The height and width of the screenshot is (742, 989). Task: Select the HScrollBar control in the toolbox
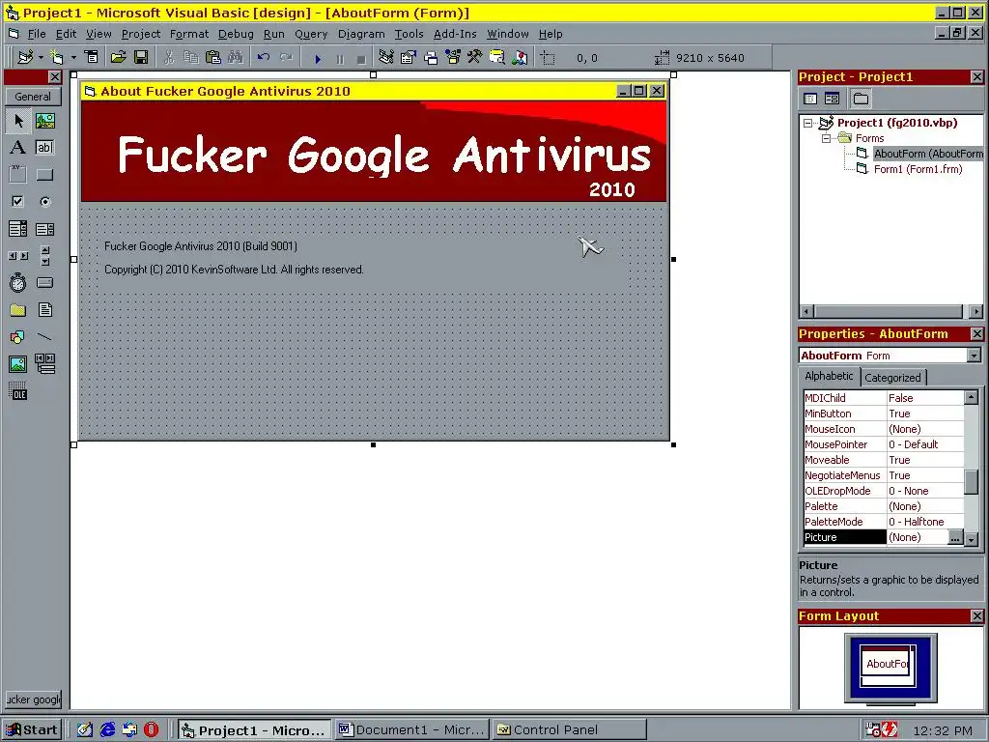point(18,255)
